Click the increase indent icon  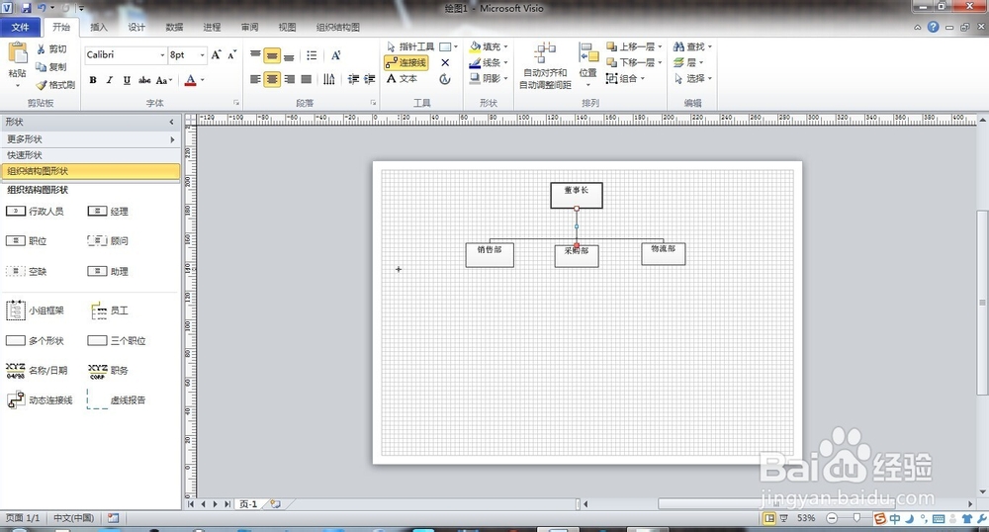pos(370,79)
